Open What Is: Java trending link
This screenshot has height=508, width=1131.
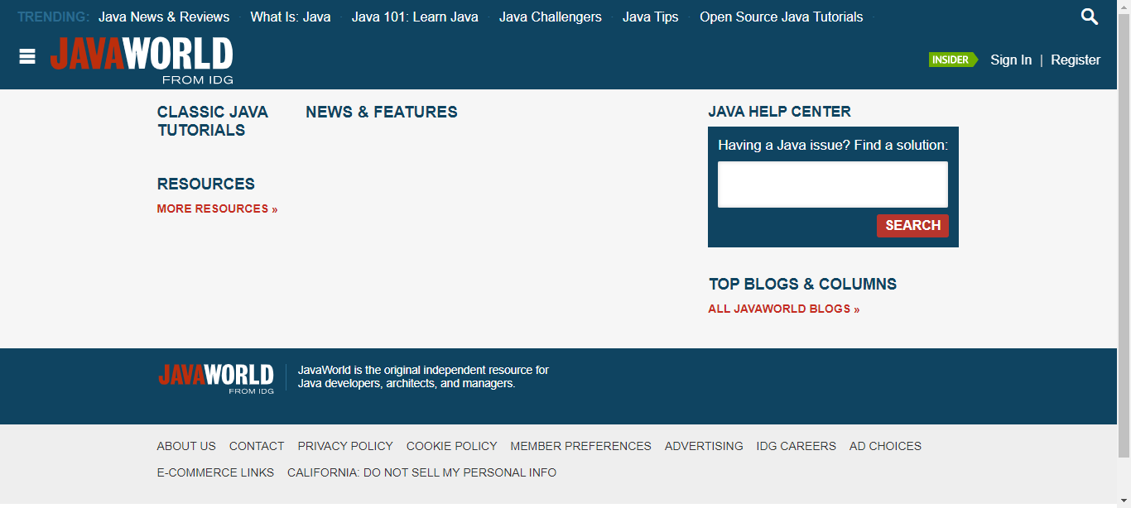291,17
